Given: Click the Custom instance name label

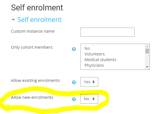Looking at the screenshot, I should coord(33,31).
